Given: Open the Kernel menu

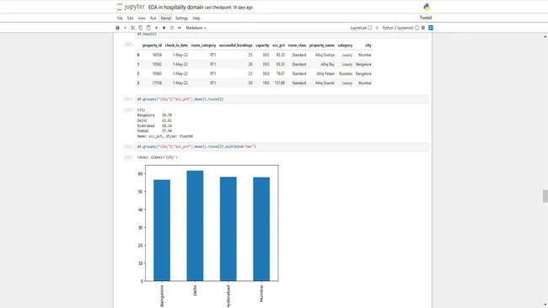Looking at the screenshot, I should (x=166, y=19).
